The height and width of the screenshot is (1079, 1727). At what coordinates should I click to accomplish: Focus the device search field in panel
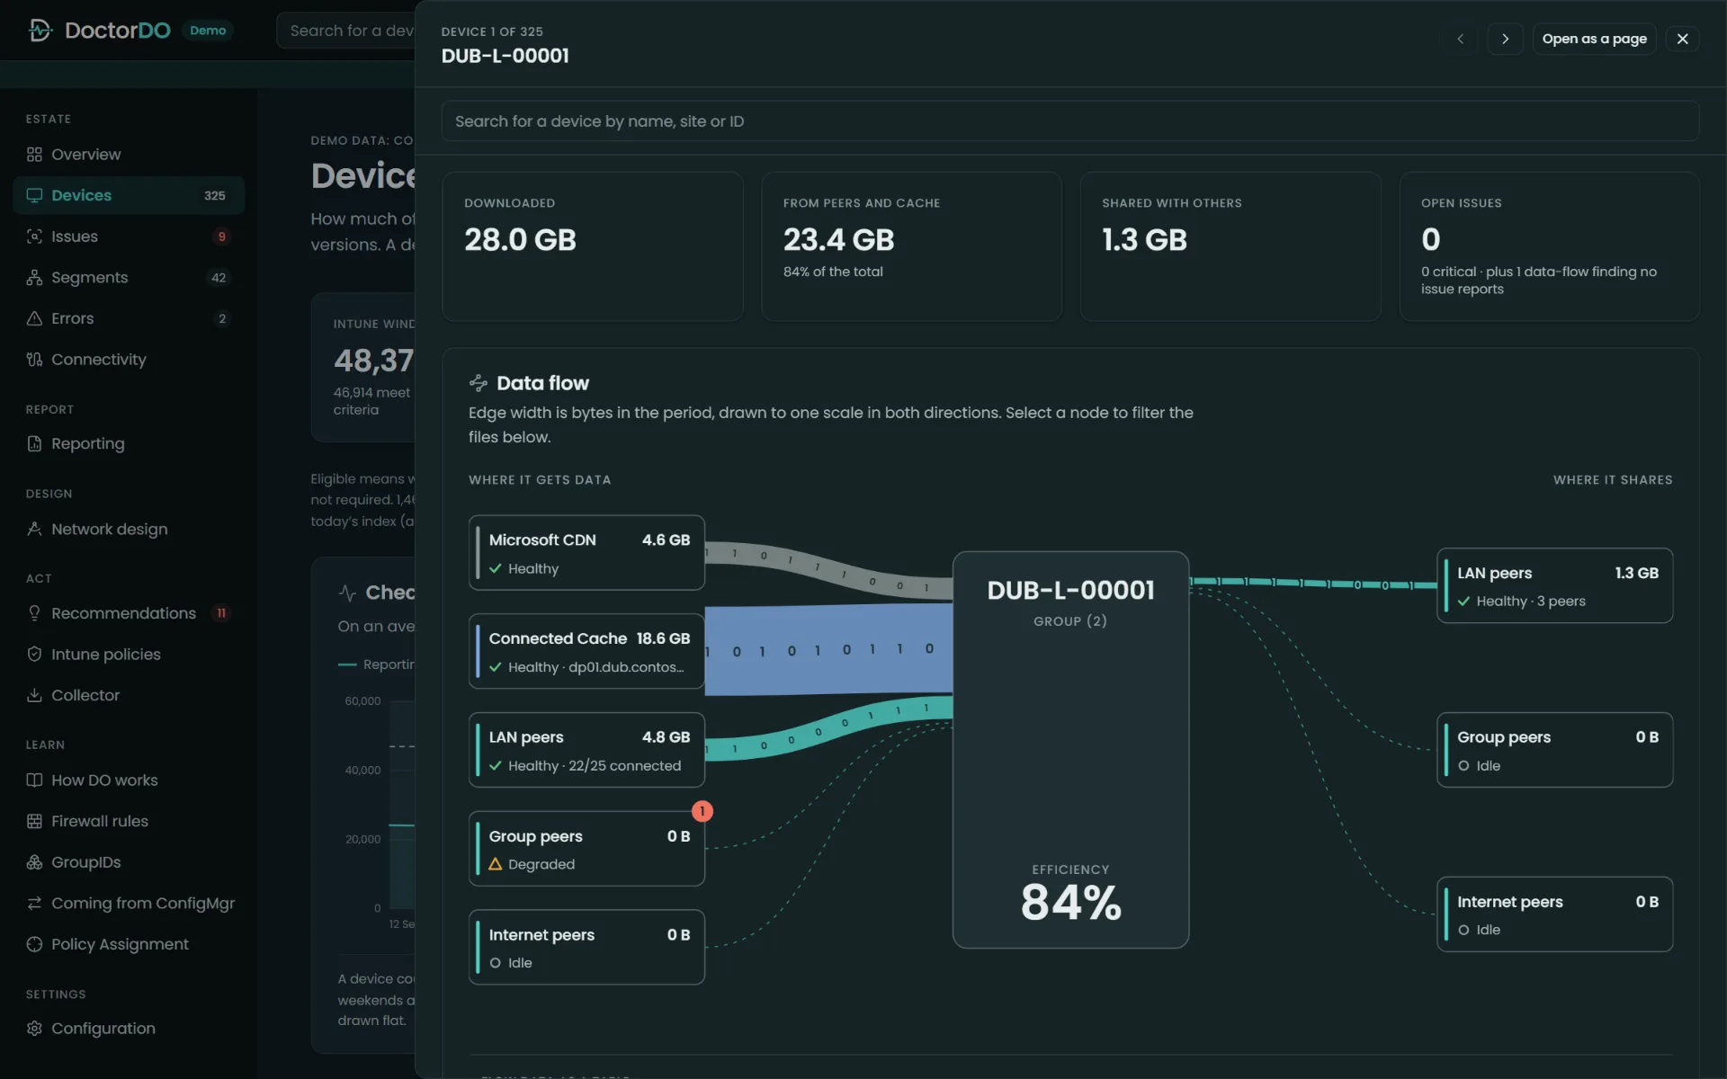coord(1069,121)
